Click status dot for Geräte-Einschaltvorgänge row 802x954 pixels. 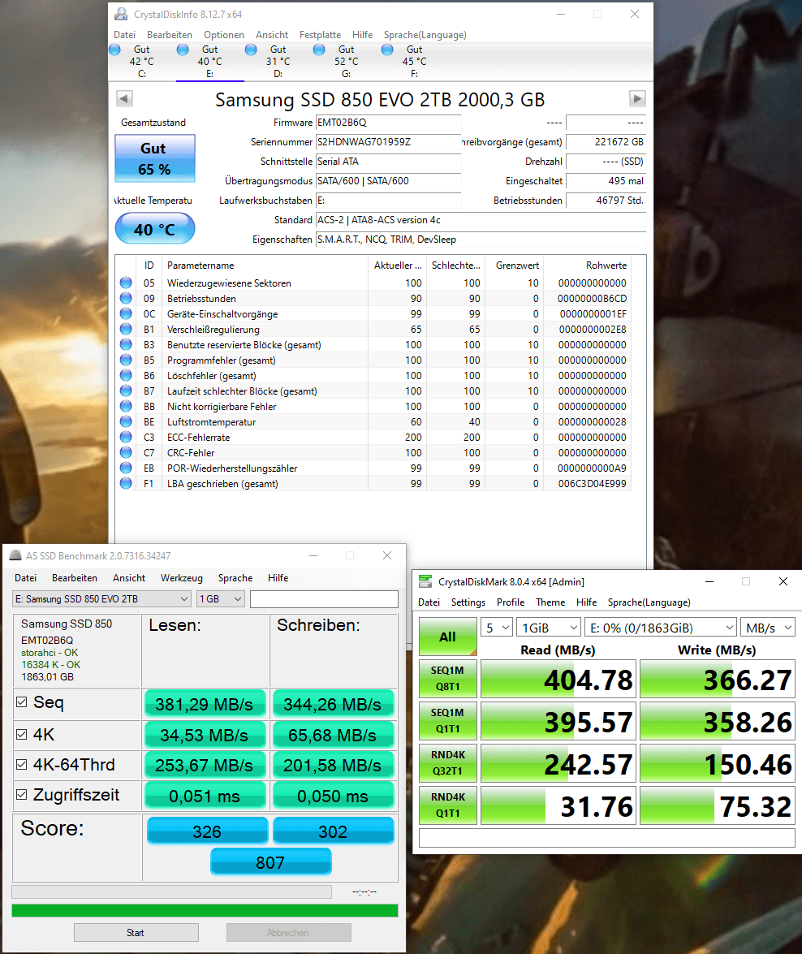pos(126,314)
